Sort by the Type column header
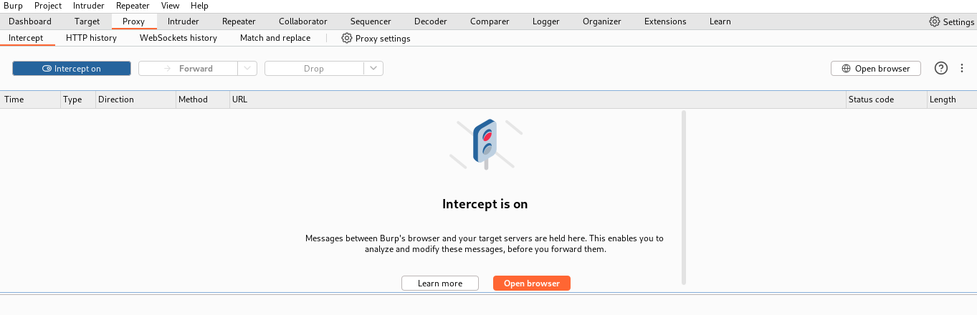This screenshot has height=315, width=977. coord(78,100)
